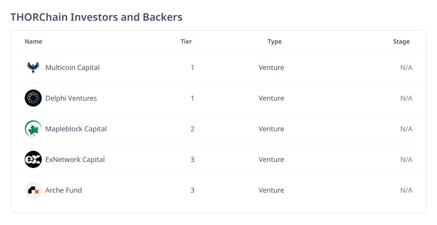Open the Mapleblock Capital investor link
The image size is (437, 225).
coord(76,129)
